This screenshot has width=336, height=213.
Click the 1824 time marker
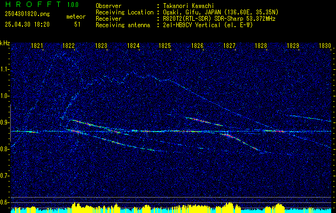pyautogui.click(x=133, y=45)
